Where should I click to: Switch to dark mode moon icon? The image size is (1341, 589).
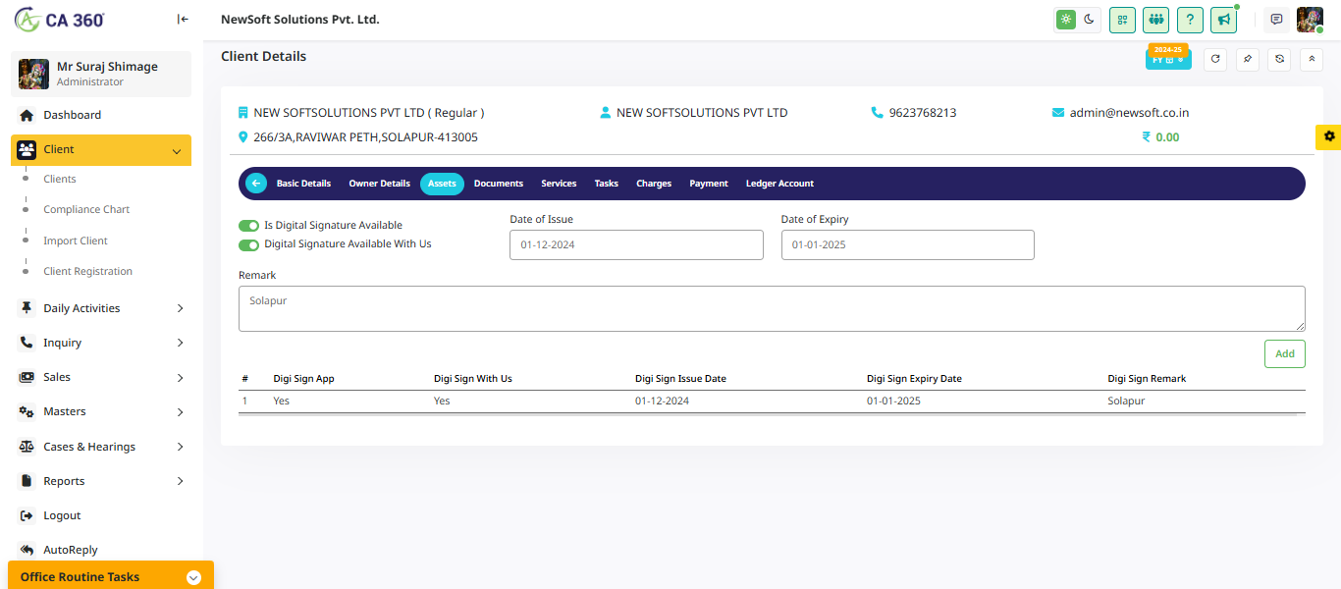click(x=1089, y=19)
